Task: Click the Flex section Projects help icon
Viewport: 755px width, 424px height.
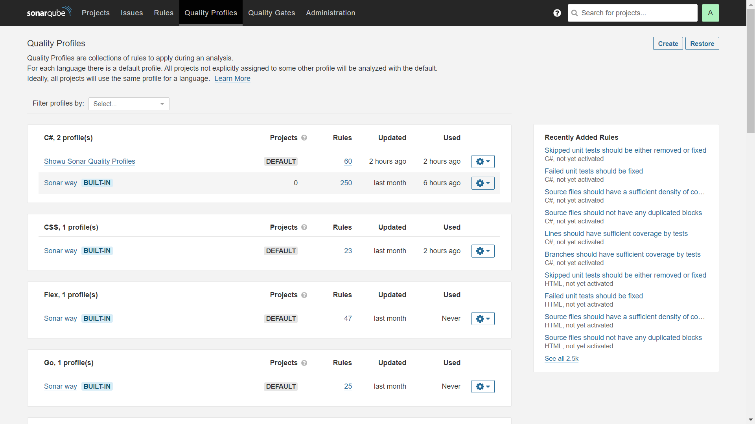Action: click(x=304, y=295)
